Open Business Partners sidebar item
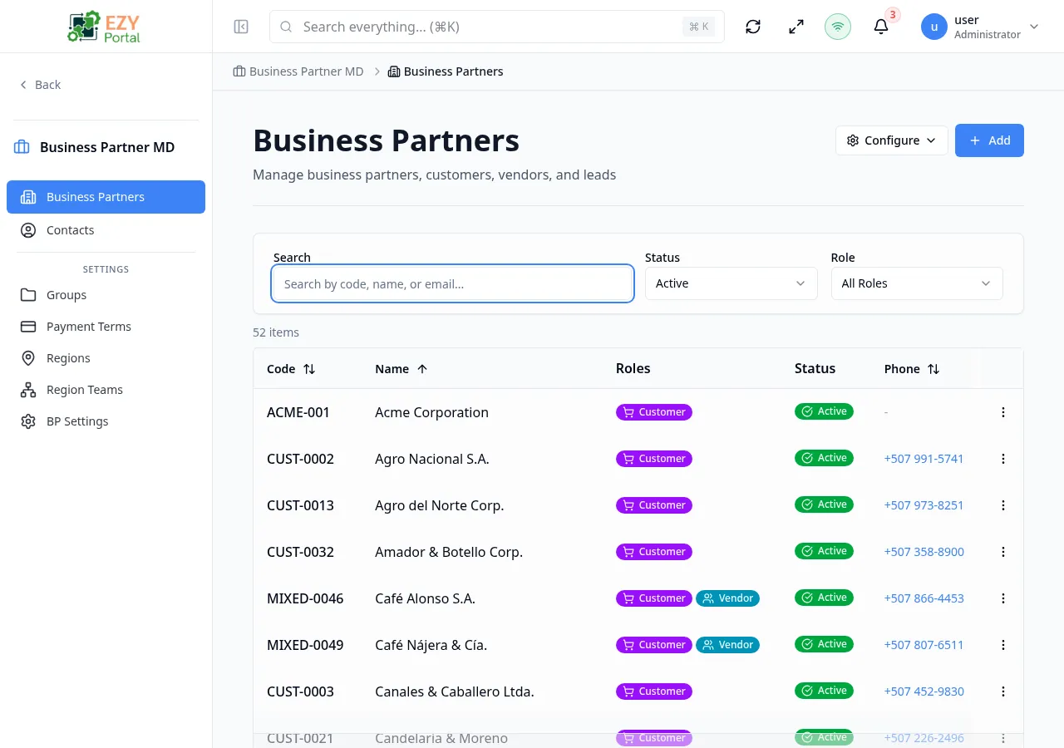The height and width of the screenshot is (748, 1064). click(106, 197)
